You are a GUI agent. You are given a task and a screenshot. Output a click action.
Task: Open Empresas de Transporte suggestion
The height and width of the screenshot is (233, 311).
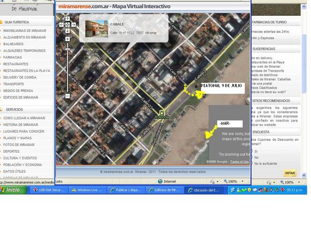[x=268, y=71]
